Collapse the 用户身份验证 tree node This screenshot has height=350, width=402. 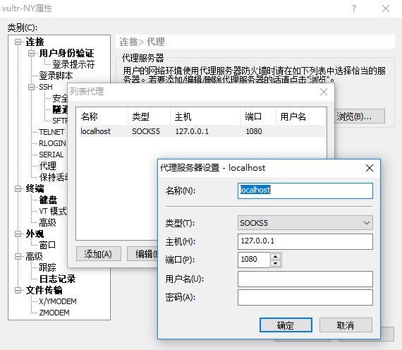(x=31, y=53)
